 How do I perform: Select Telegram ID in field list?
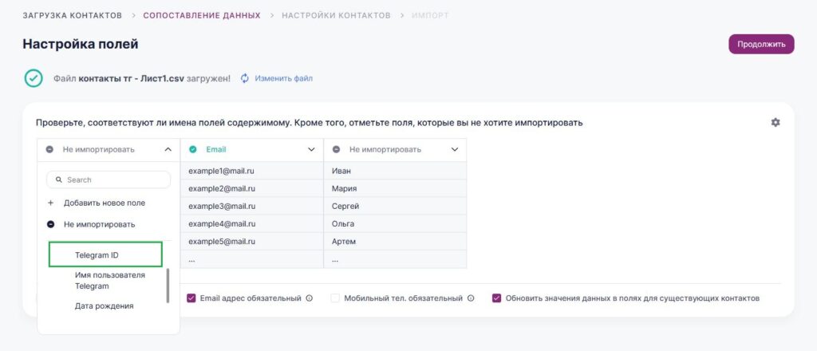106,255
